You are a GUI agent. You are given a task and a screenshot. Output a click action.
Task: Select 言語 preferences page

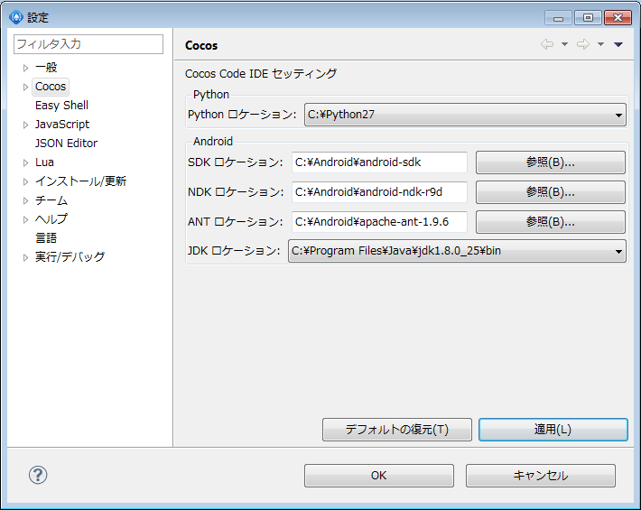(46, 237)
